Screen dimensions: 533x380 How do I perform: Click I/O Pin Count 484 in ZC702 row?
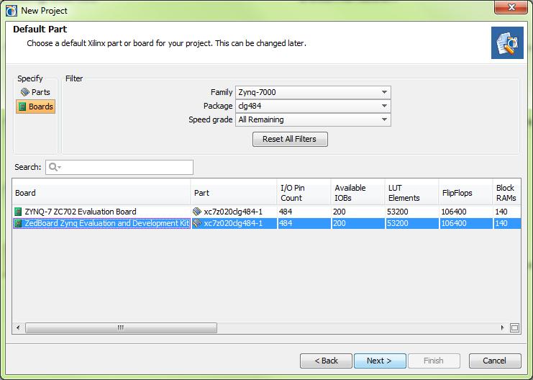coord(286,212)
